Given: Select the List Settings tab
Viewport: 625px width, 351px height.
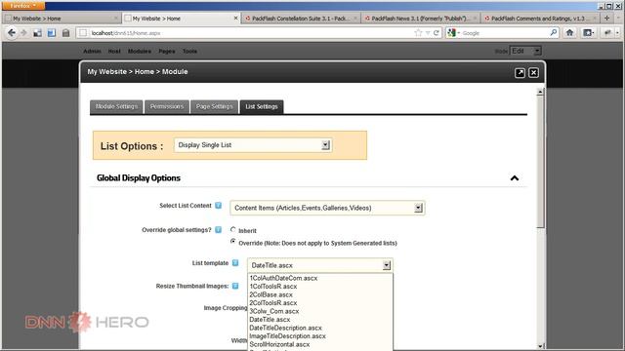Looking at the screenshot, I should (x=262, y=106).
